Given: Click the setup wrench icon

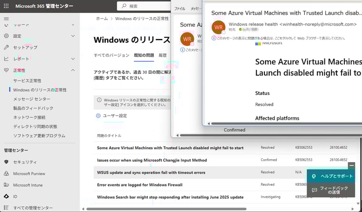Looking at the screenshot, I should 6,47.
